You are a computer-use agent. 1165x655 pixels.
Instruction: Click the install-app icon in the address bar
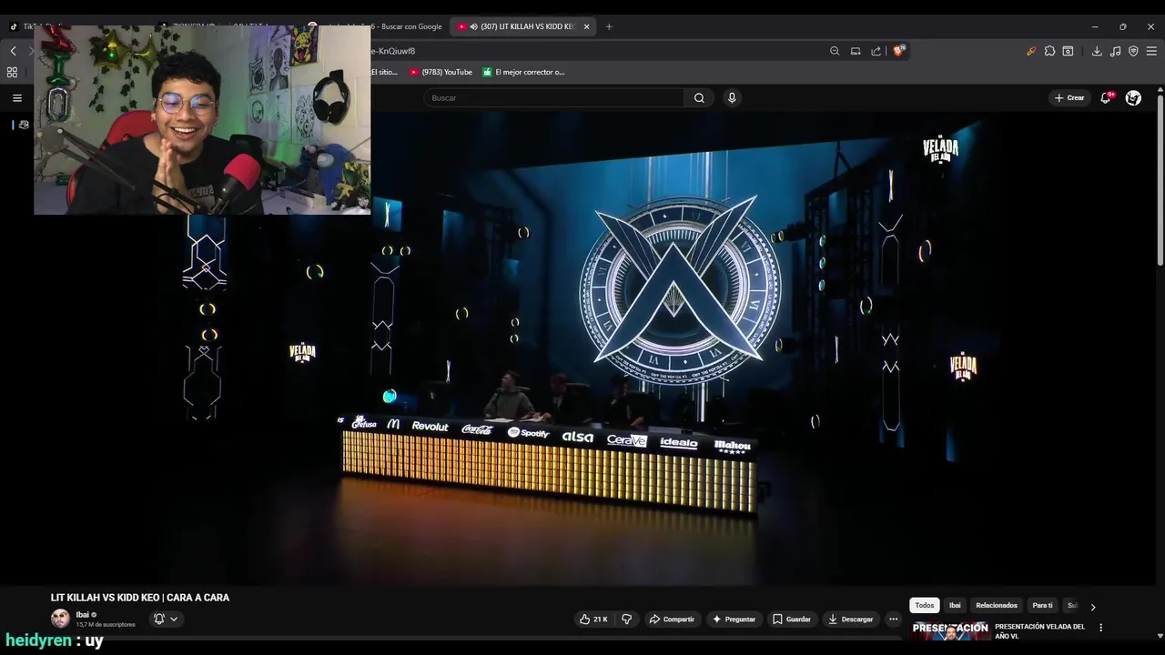(856, 51)
